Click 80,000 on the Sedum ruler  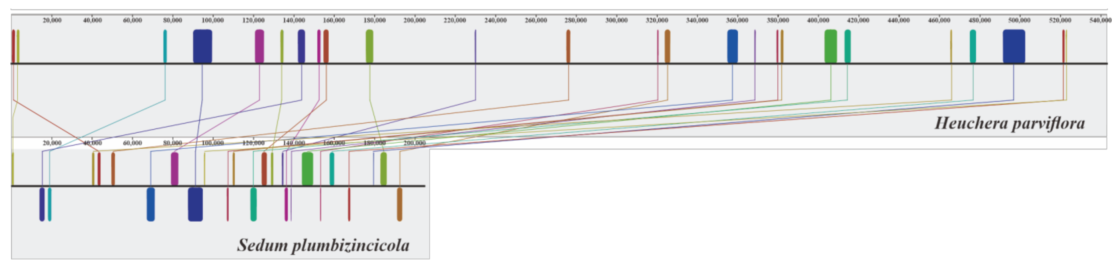click(x=172, y=143)
